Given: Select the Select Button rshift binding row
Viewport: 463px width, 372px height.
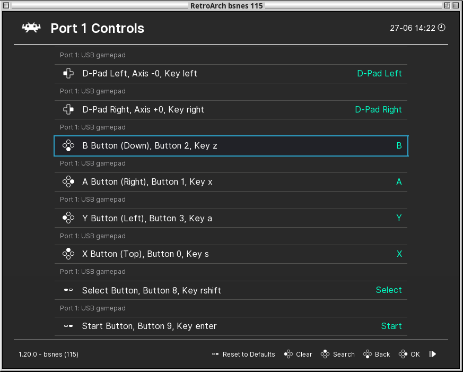Looking at the screenshot, I should point(231,290).
